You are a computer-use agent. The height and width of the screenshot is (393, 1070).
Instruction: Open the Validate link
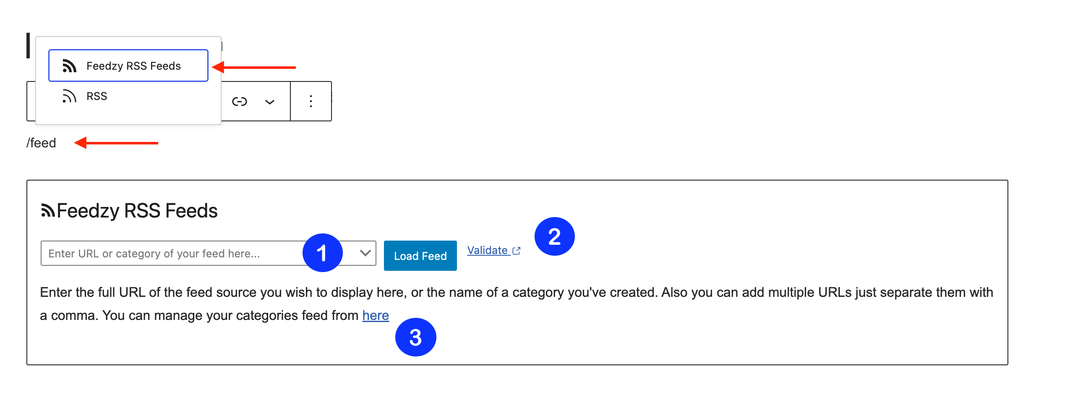pyautogui.click(x=488, y=250)
